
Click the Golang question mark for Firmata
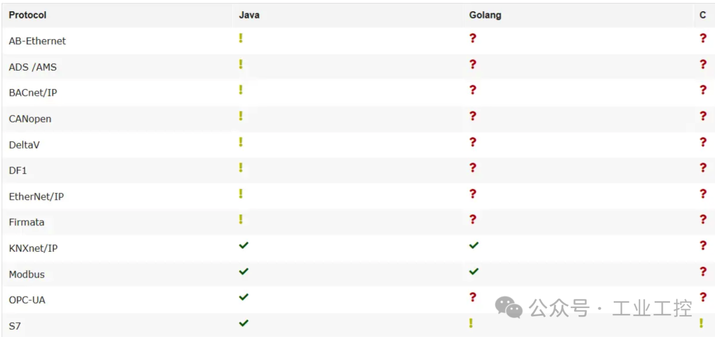click(x=473, y=219)
